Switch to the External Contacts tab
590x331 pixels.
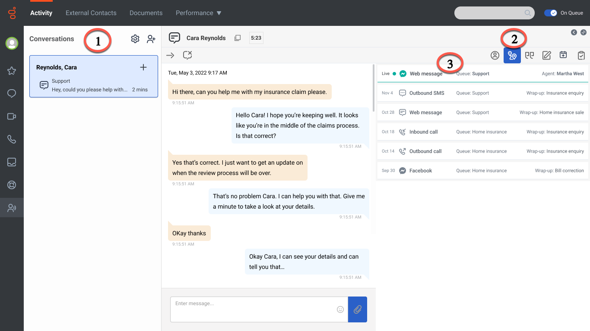[91, 12]
